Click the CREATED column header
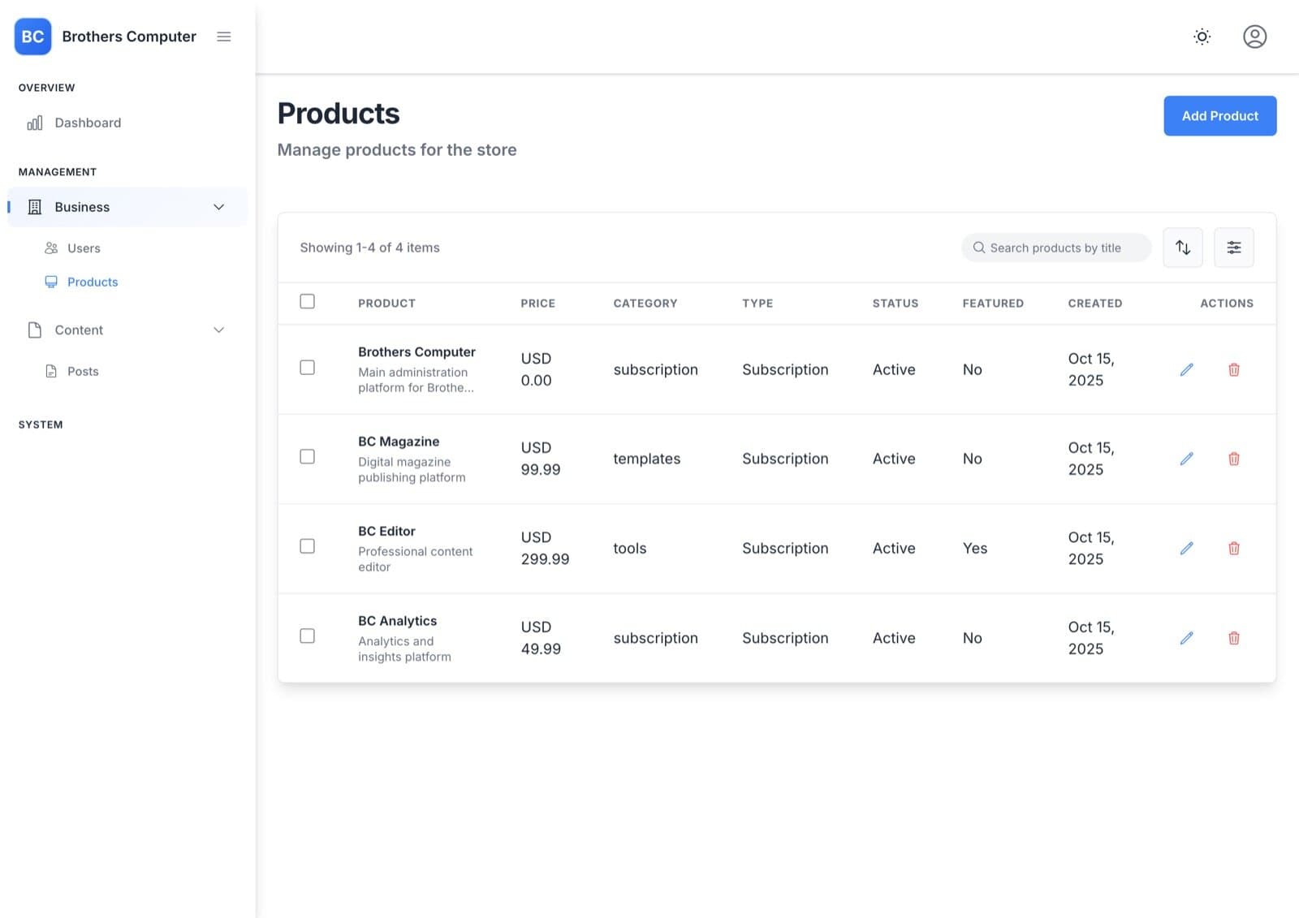This screenshot has height=918, width=1299. point(1094,303)
